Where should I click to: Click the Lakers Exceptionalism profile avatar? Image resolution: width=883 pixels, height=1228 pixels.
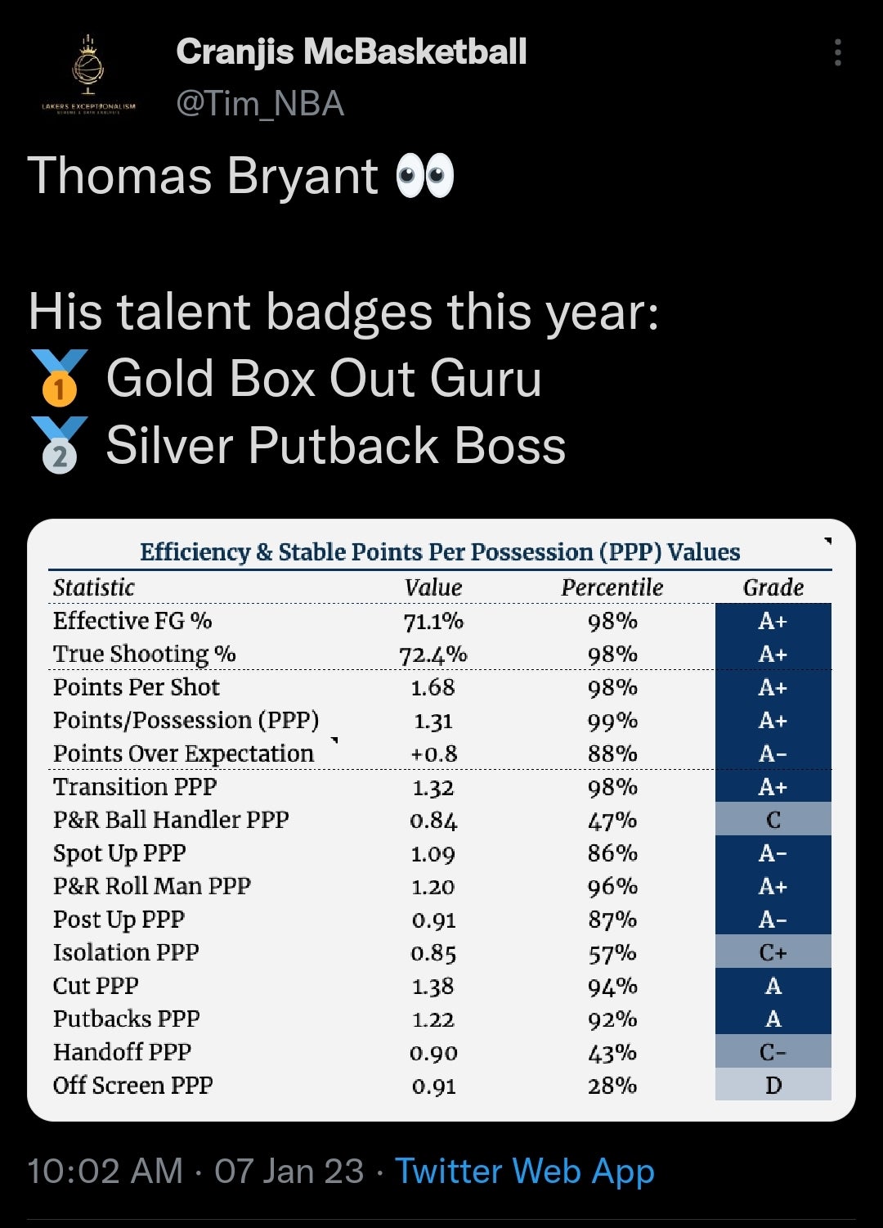tap(89, 75)
